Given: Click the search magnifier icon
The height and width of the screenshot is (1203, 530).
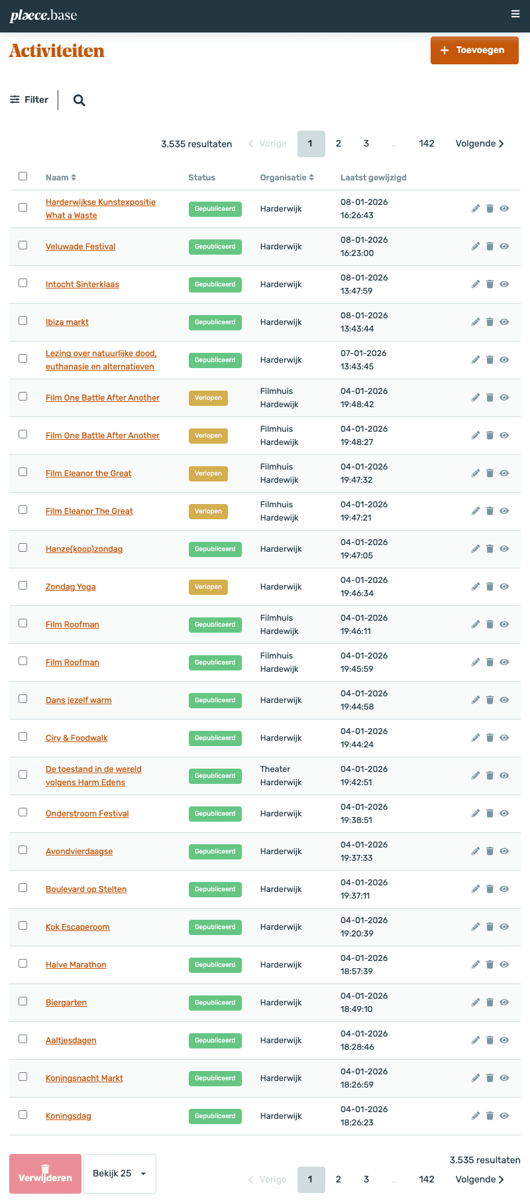Looking at the screenshot, I should pyautogui.click(x=79, y=100).
